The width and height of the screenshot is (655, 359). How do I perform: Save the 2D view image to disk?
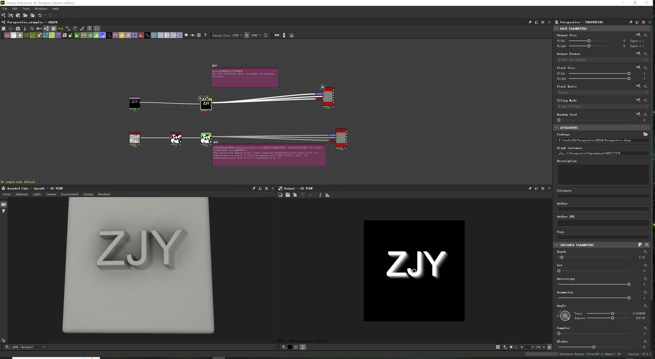pos(287,195)
